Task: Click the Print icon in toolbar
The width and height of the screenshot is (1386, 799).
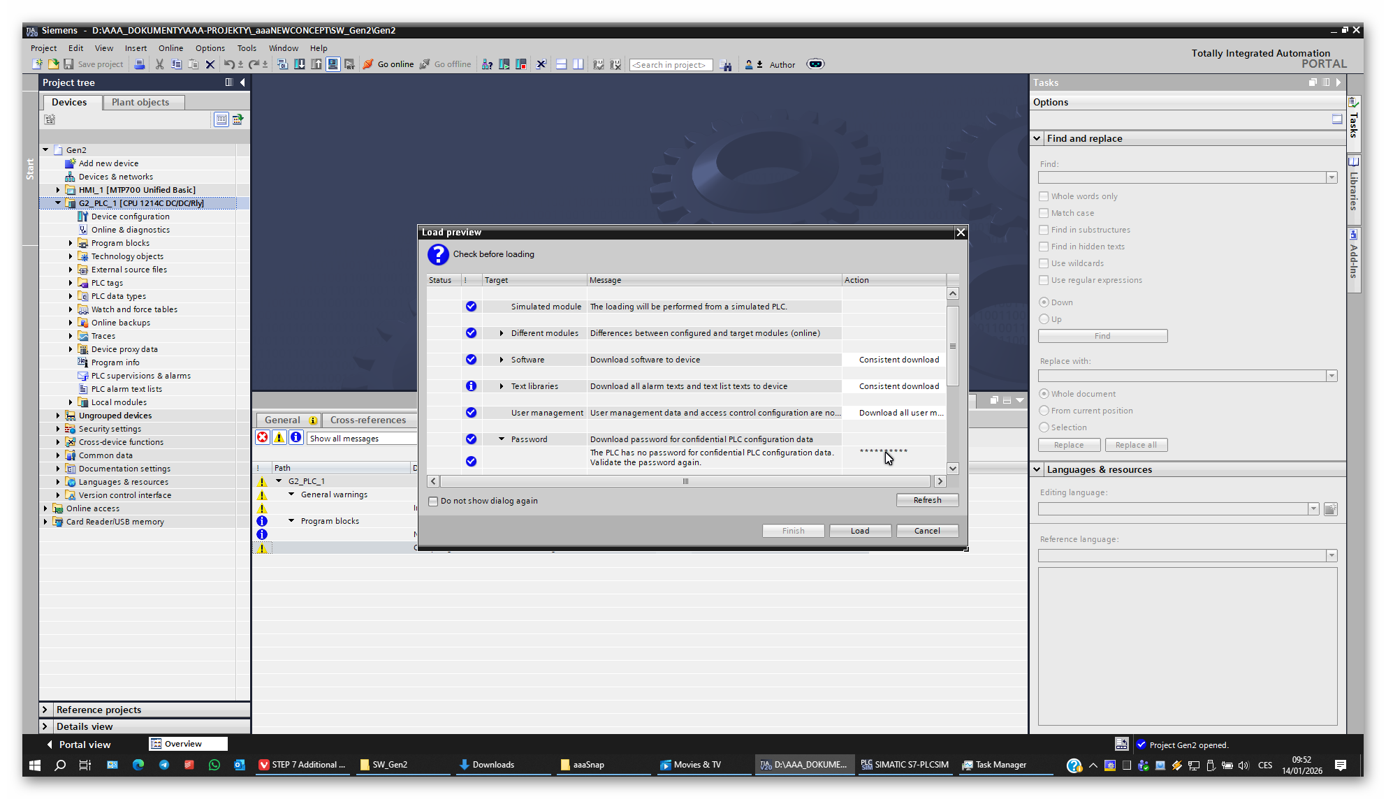Action: coord(140,64)
